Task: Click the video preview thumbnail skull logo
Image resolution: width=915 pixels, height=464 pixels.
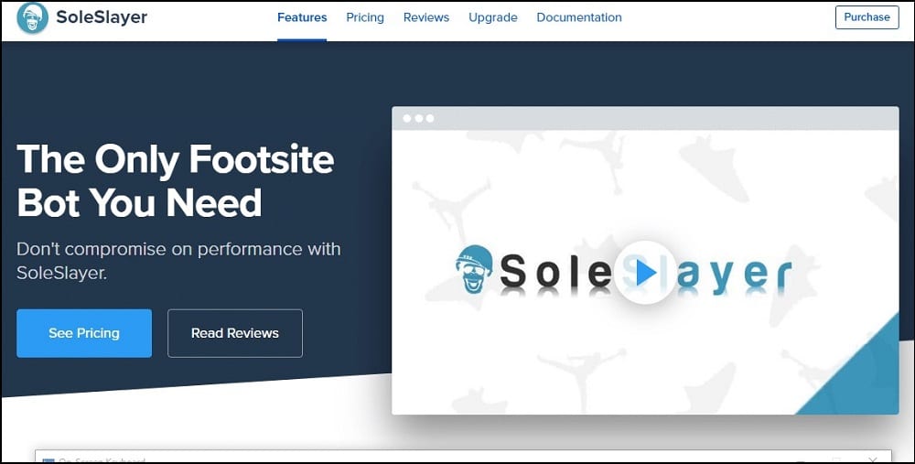Action: click(474, 269)
